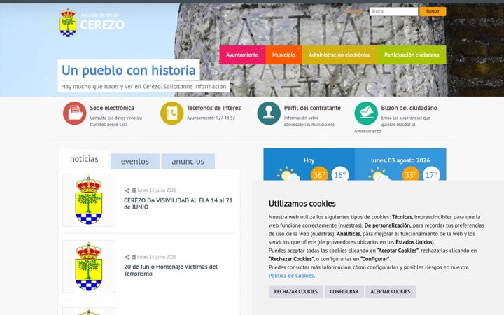Click calendar icon of 20 de Junio news
The height and width of the screenshot is (315, 504).
(x=134, y=257)
